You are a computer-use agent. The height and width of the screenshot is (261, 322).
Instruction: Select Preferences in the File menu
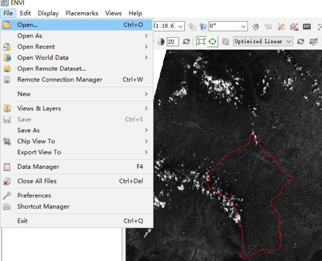tap(34, 195)
